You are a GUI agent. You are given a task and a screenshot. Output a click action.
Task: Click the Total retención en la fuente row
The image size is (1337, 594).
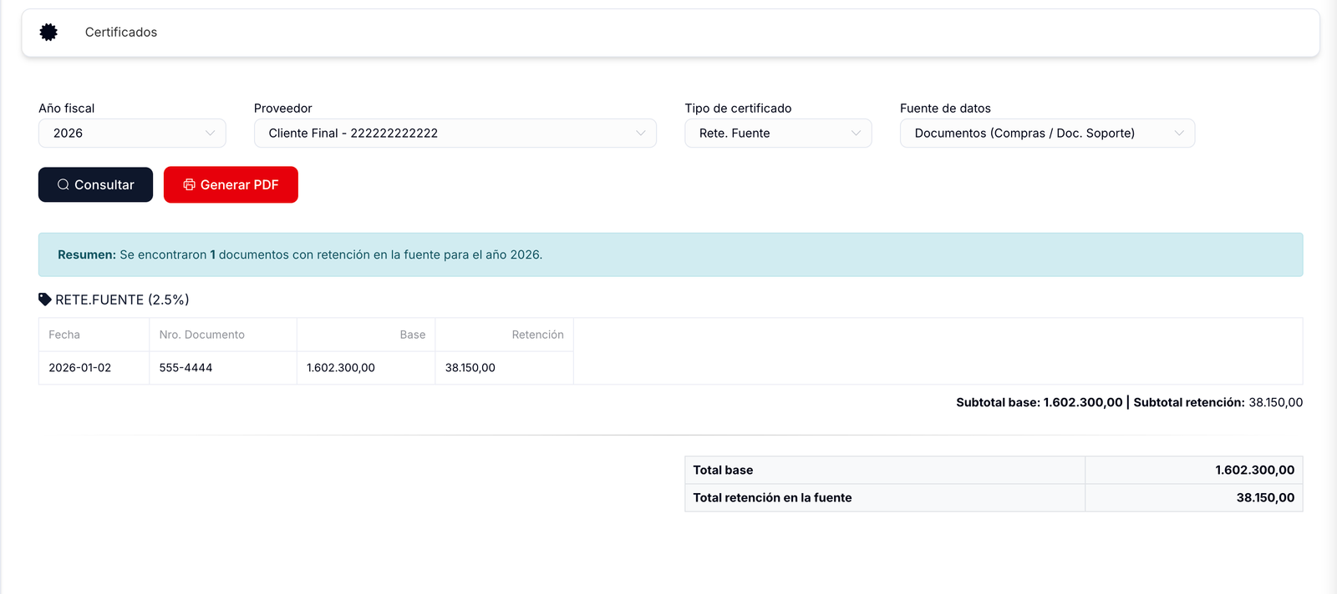pyautogui.click(x=994, y=498)
